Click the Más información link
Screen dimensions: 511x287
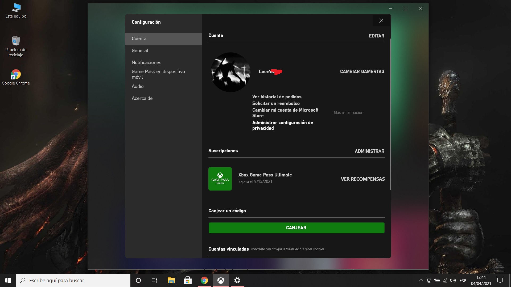click(x=348, y=113)
